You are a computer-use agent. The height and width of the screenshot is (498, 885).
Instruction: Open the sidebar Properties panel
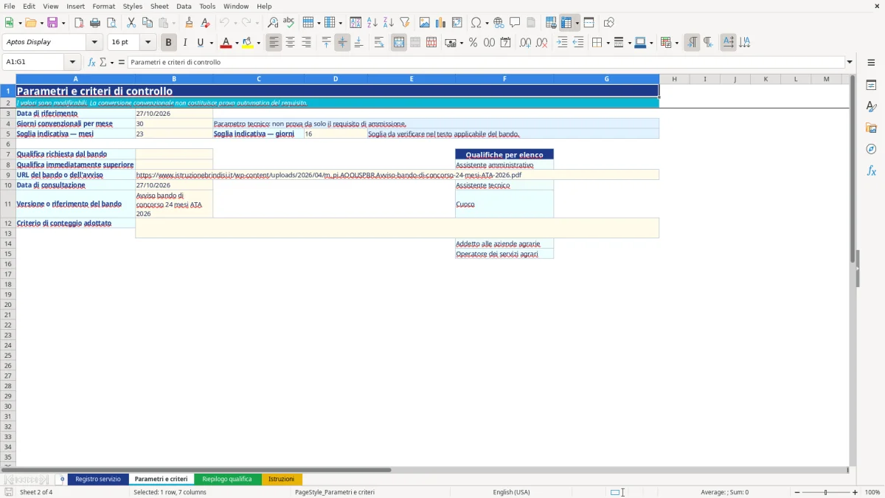[871, 86]
